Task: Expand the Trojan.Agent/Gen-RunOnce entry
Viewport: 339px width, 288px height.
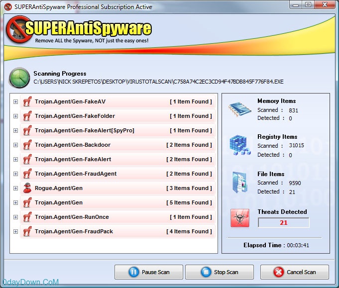Action: tap(15, 217)
